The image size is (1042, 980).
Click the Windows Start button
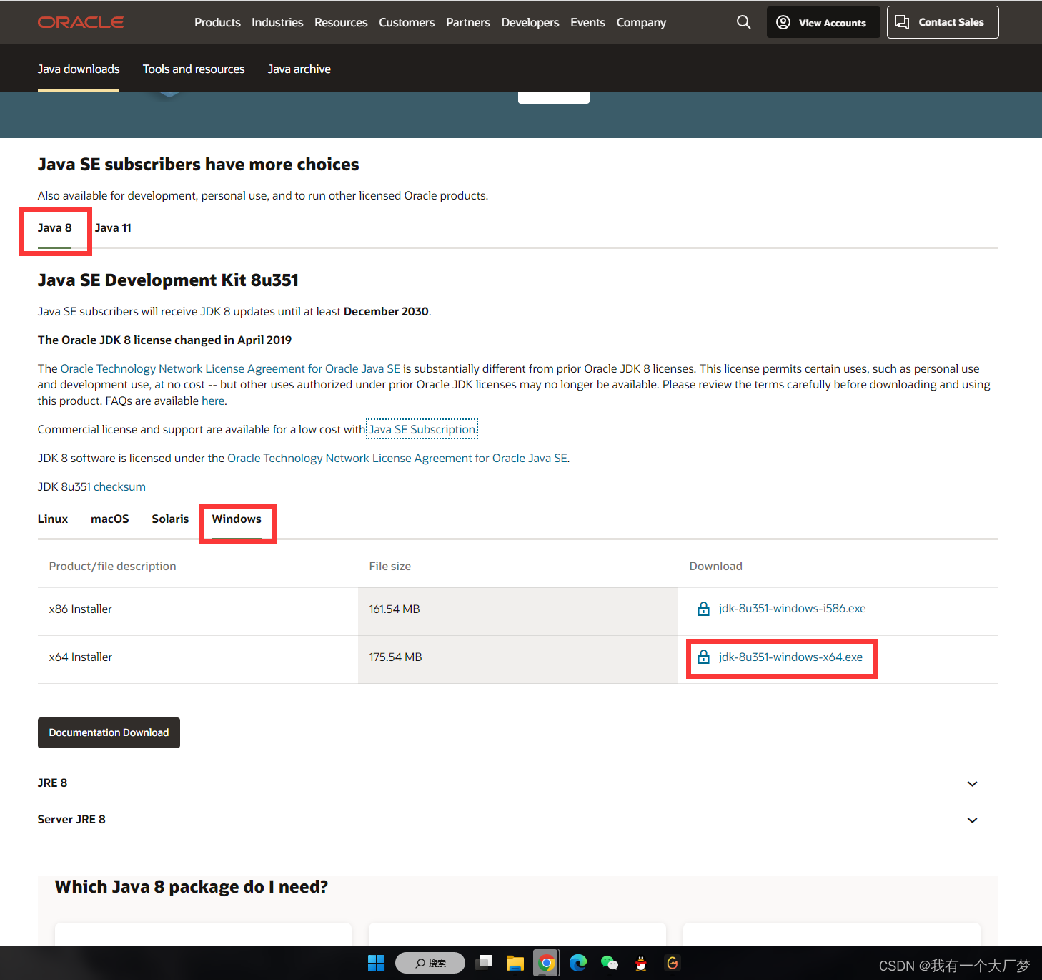coord(376,963)
